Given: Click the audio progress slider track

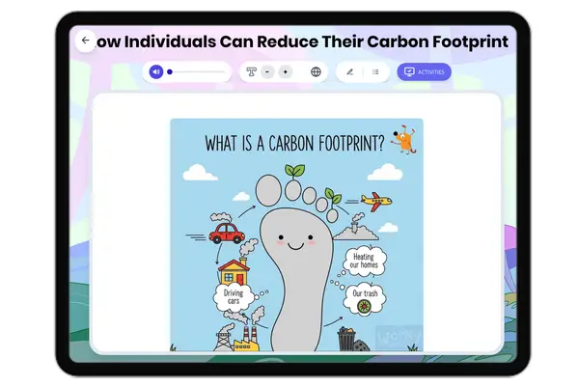Looking at the screenshot, I should tap(198, 71).
